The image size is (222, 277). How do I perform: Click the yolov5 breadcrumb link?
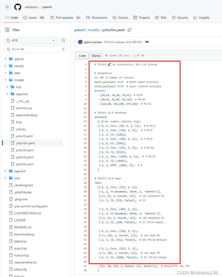(x=79, y=30)
